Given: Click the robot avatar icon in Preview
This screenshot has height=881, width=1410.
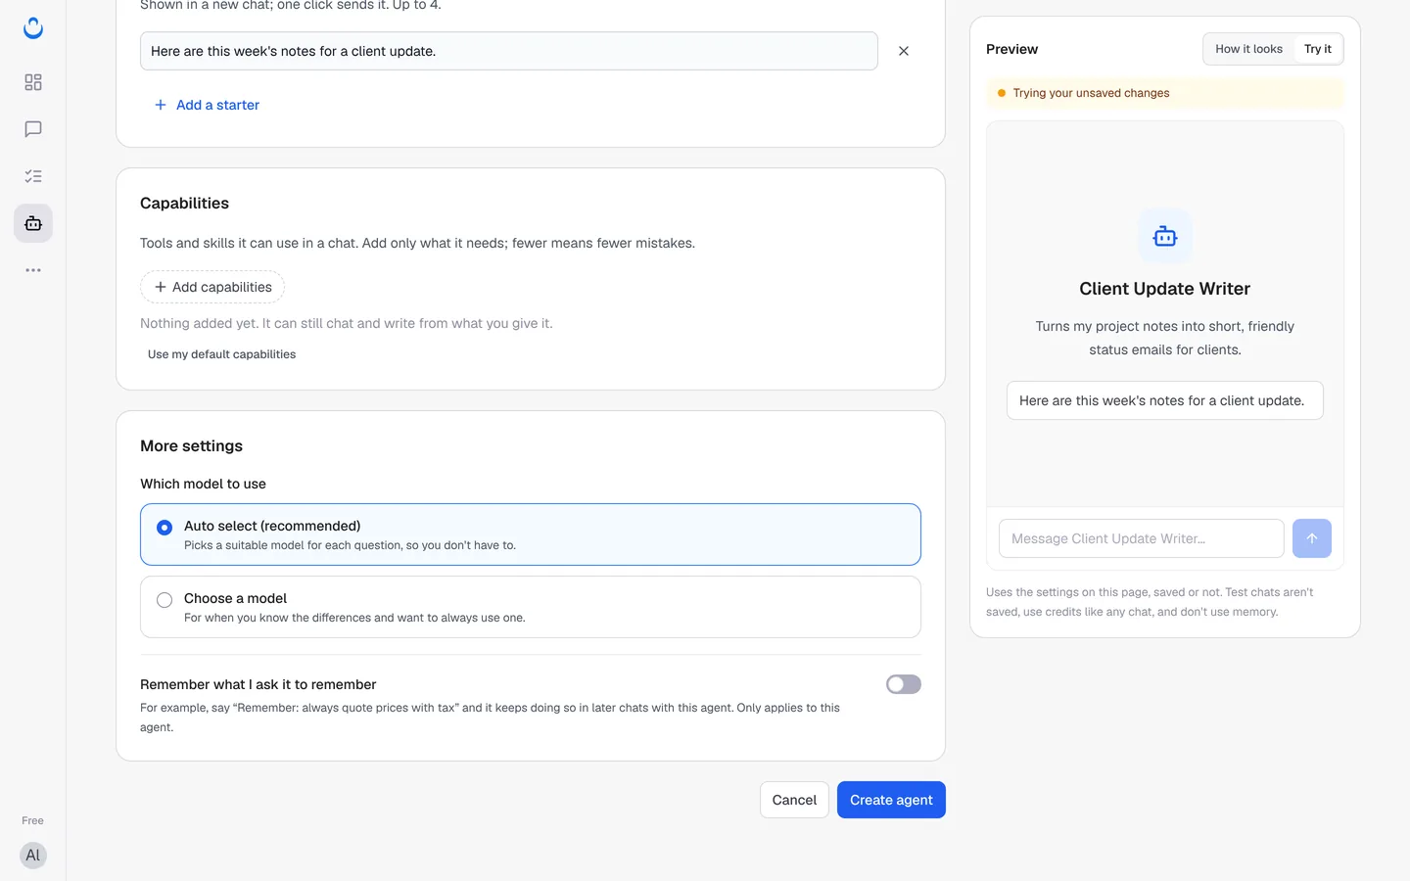Looking at the screenshot, I should pos(1165,236).
